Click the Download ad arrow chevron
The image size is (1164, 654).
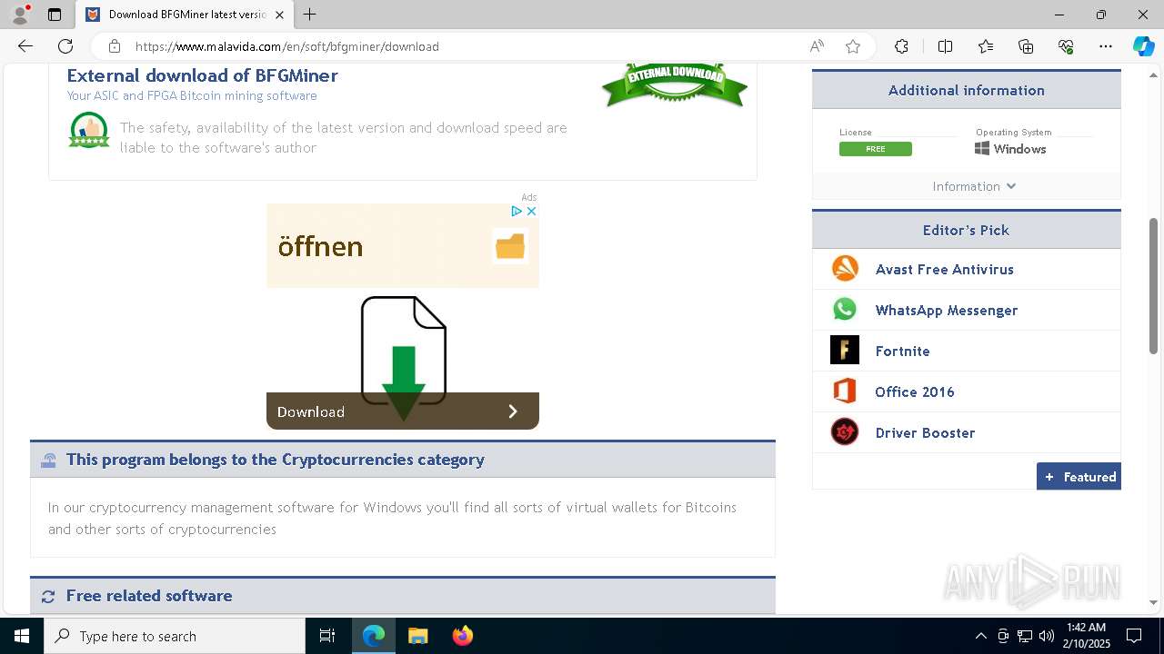click(x=513, y=411)
